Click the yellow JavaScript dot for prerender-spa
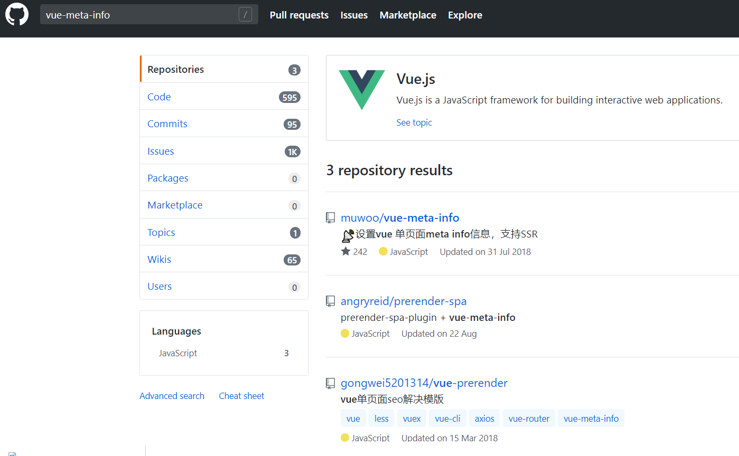739x456 pixels. pyautogui.click(x=345, y=333)
